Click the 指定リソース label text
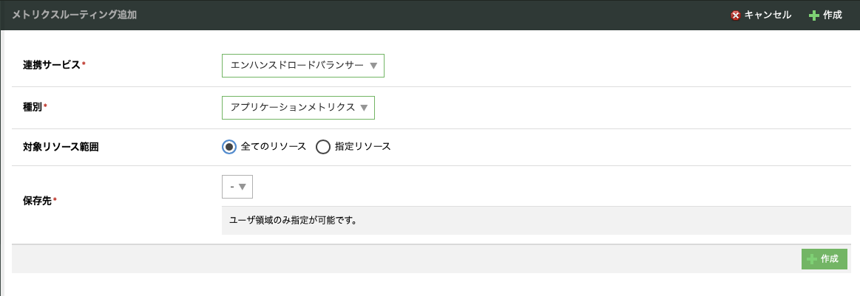Viewport: 860px width, 296px height. pyautogui.click(x=362, y=147)
